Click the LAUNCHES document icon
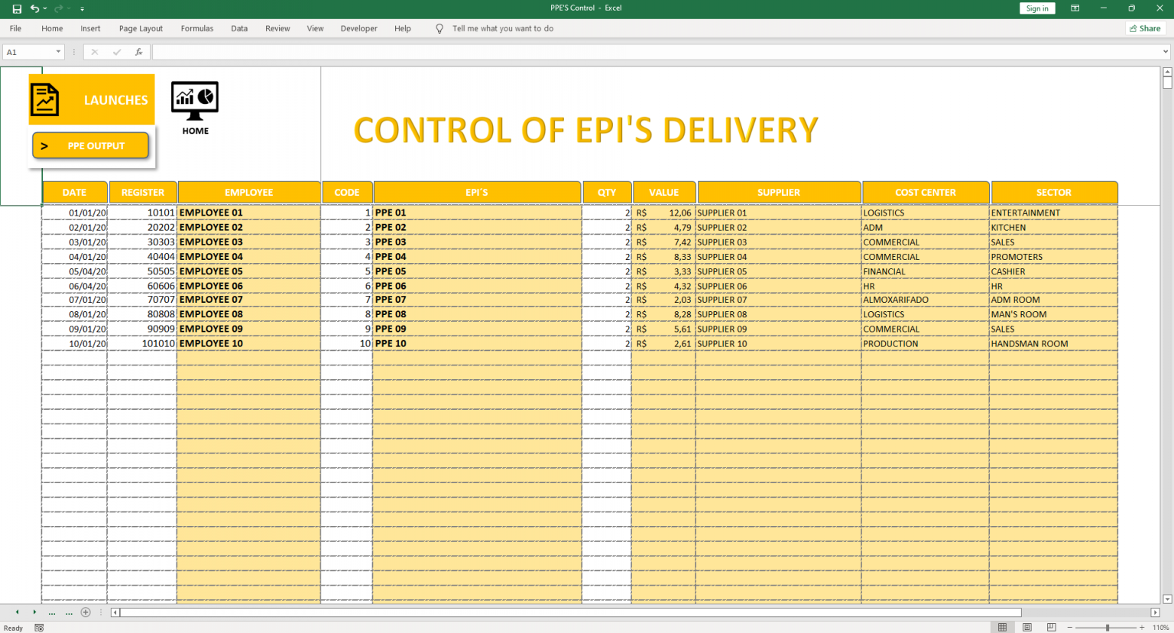The image size is (1174, 633). coord(44,99)
